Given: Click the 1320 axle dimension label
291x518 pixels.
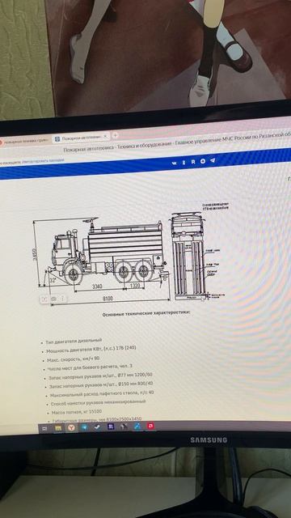Looking at the screenshot, I should click(135, 286).
